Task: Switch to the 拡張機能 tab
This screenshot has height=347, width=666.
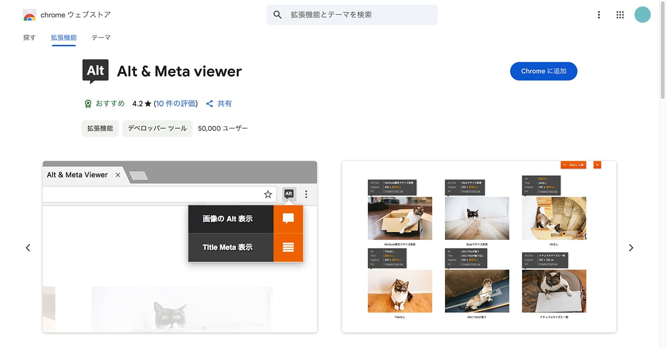Action: (x=64, y=37)
